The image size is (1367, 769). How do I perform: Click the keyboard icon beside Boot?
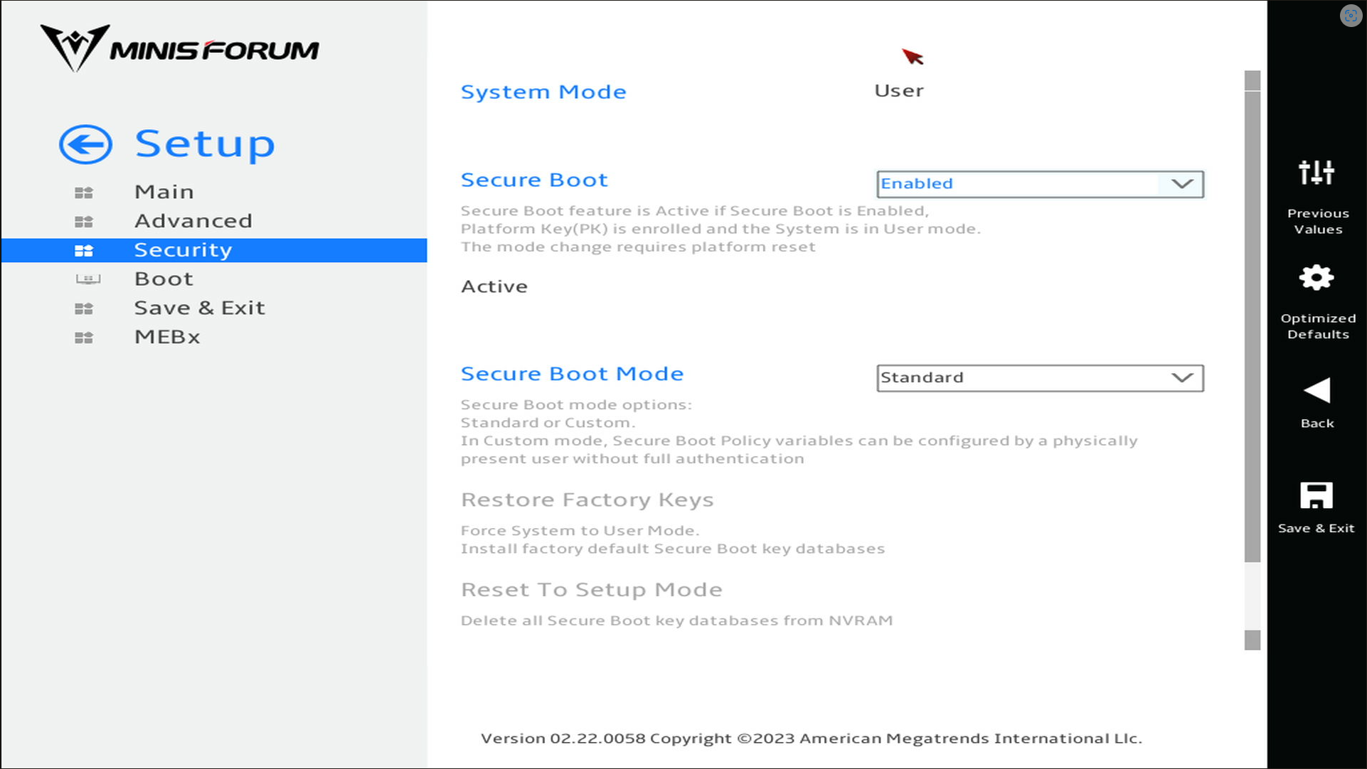click(87, 279)
